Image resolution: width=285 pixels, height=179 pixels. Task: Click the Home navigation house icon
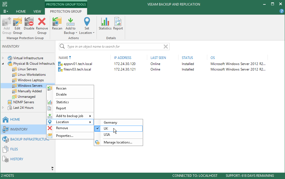click(6, 120)
